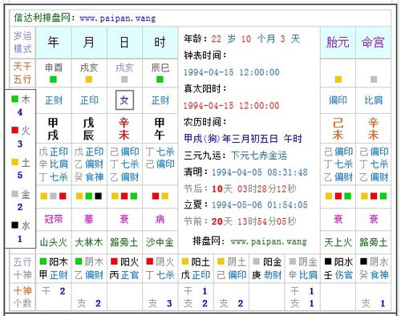
Task: Click 比肩 under the 命宫 header
Action: point(374,100)
